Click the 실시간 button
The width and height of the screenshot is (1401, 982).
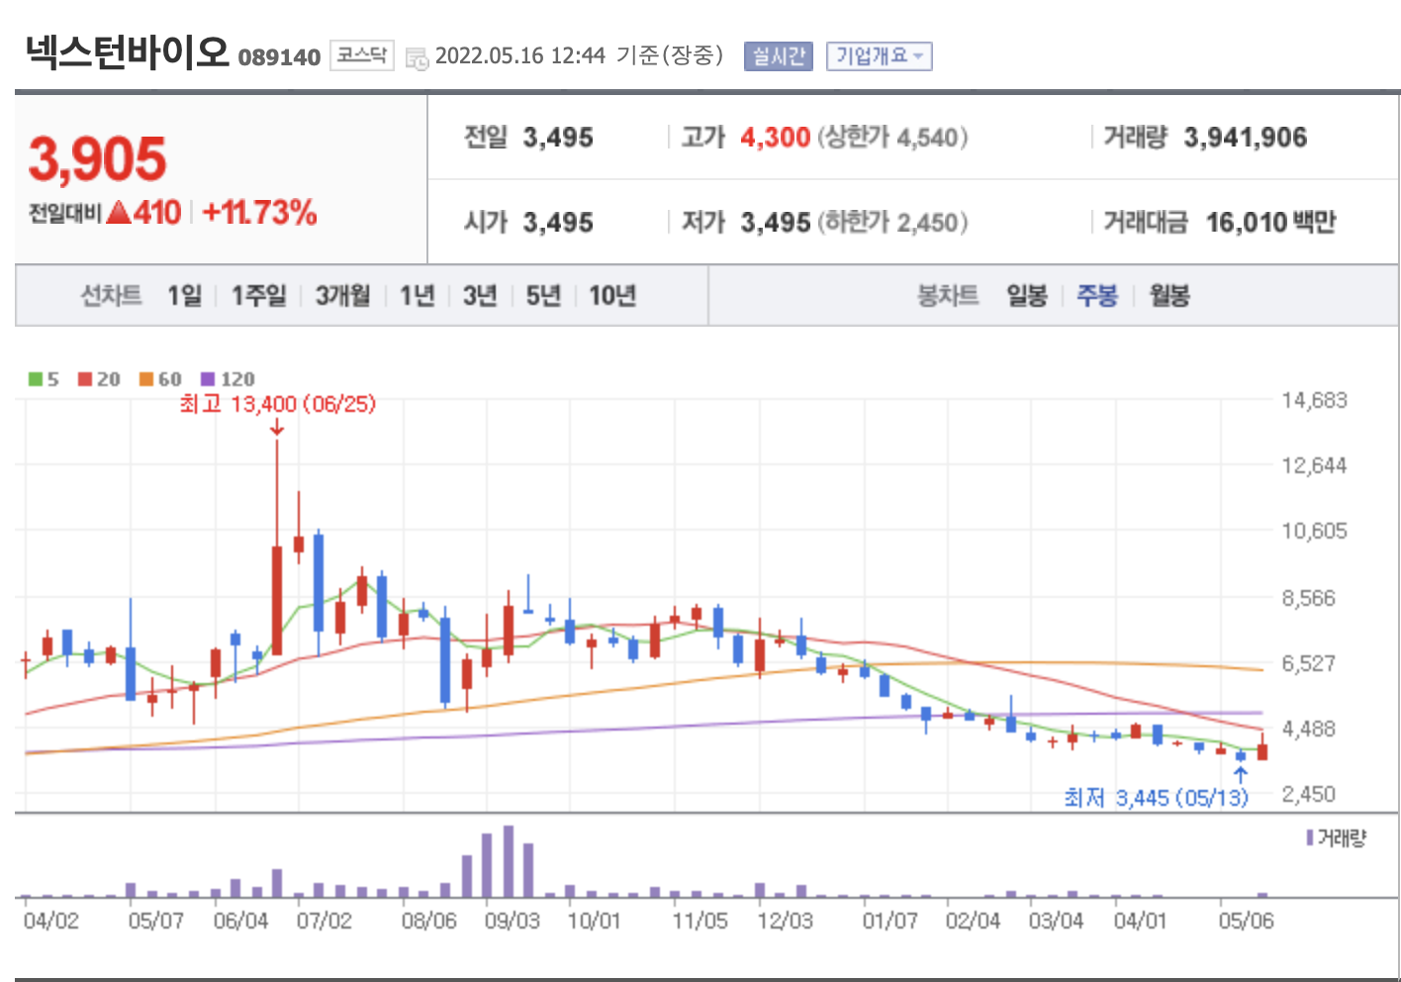click(x=778, y=56)
